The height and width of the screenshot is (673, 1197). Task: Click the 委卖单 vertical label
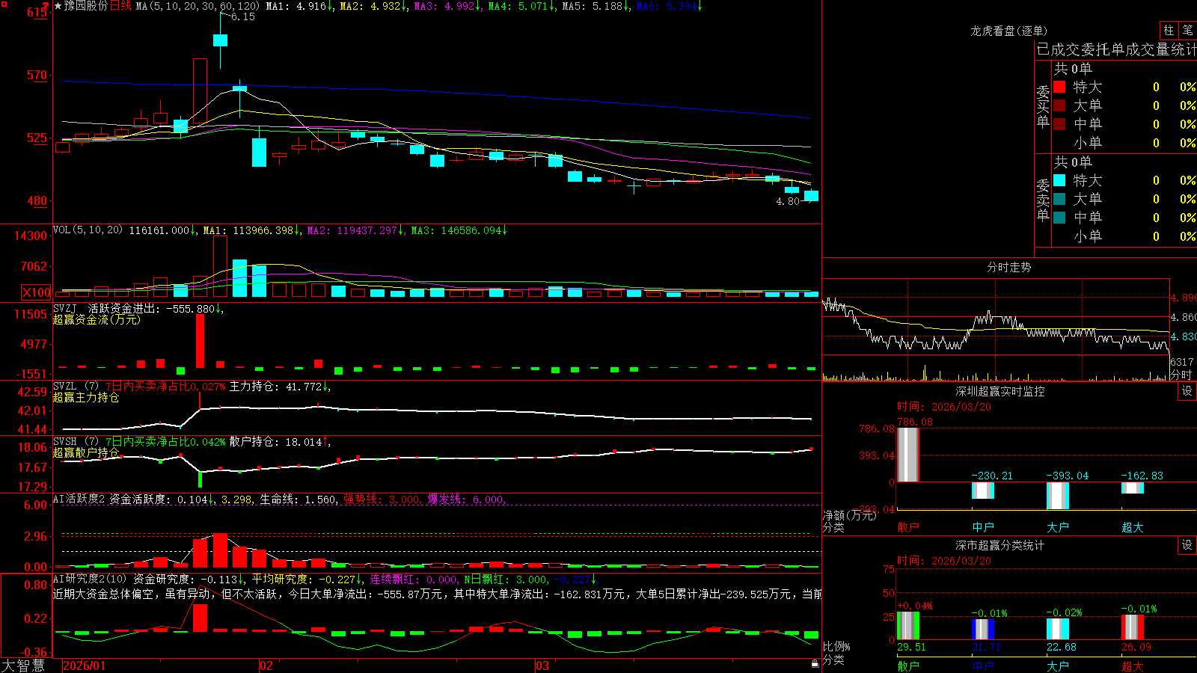(1043, 200)
